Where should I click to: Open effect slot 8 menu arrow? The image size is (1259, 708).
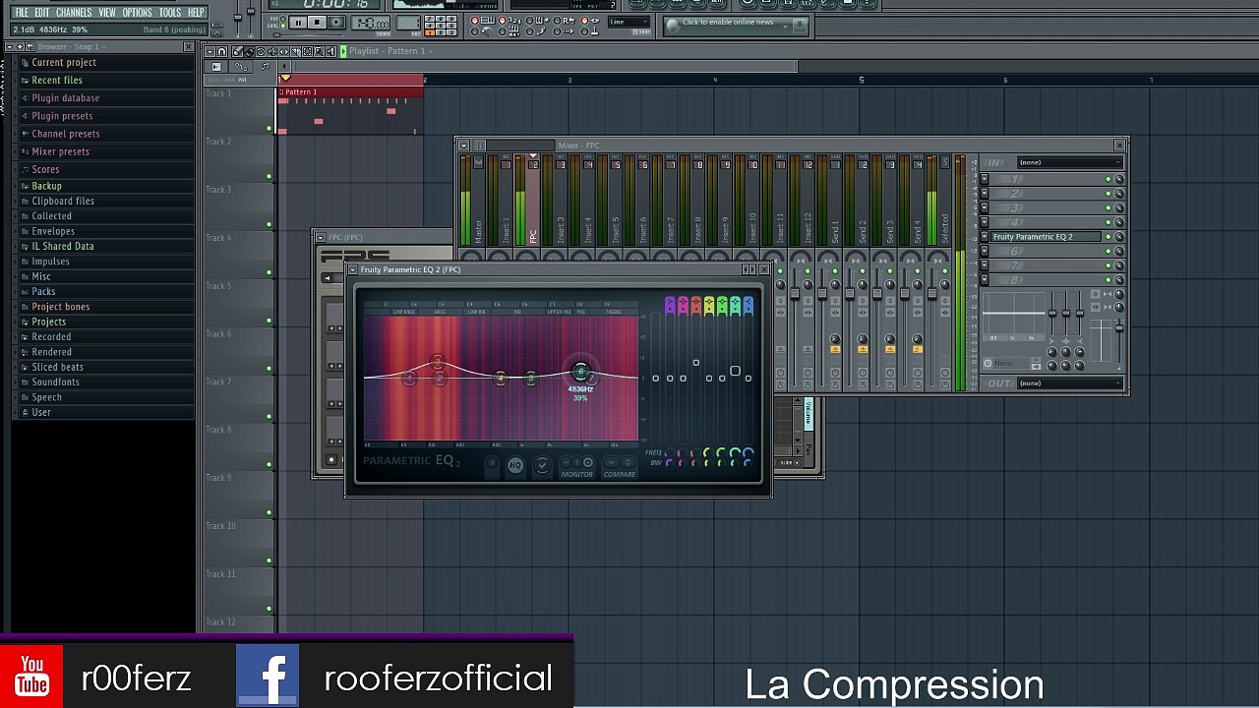(985, 279)
